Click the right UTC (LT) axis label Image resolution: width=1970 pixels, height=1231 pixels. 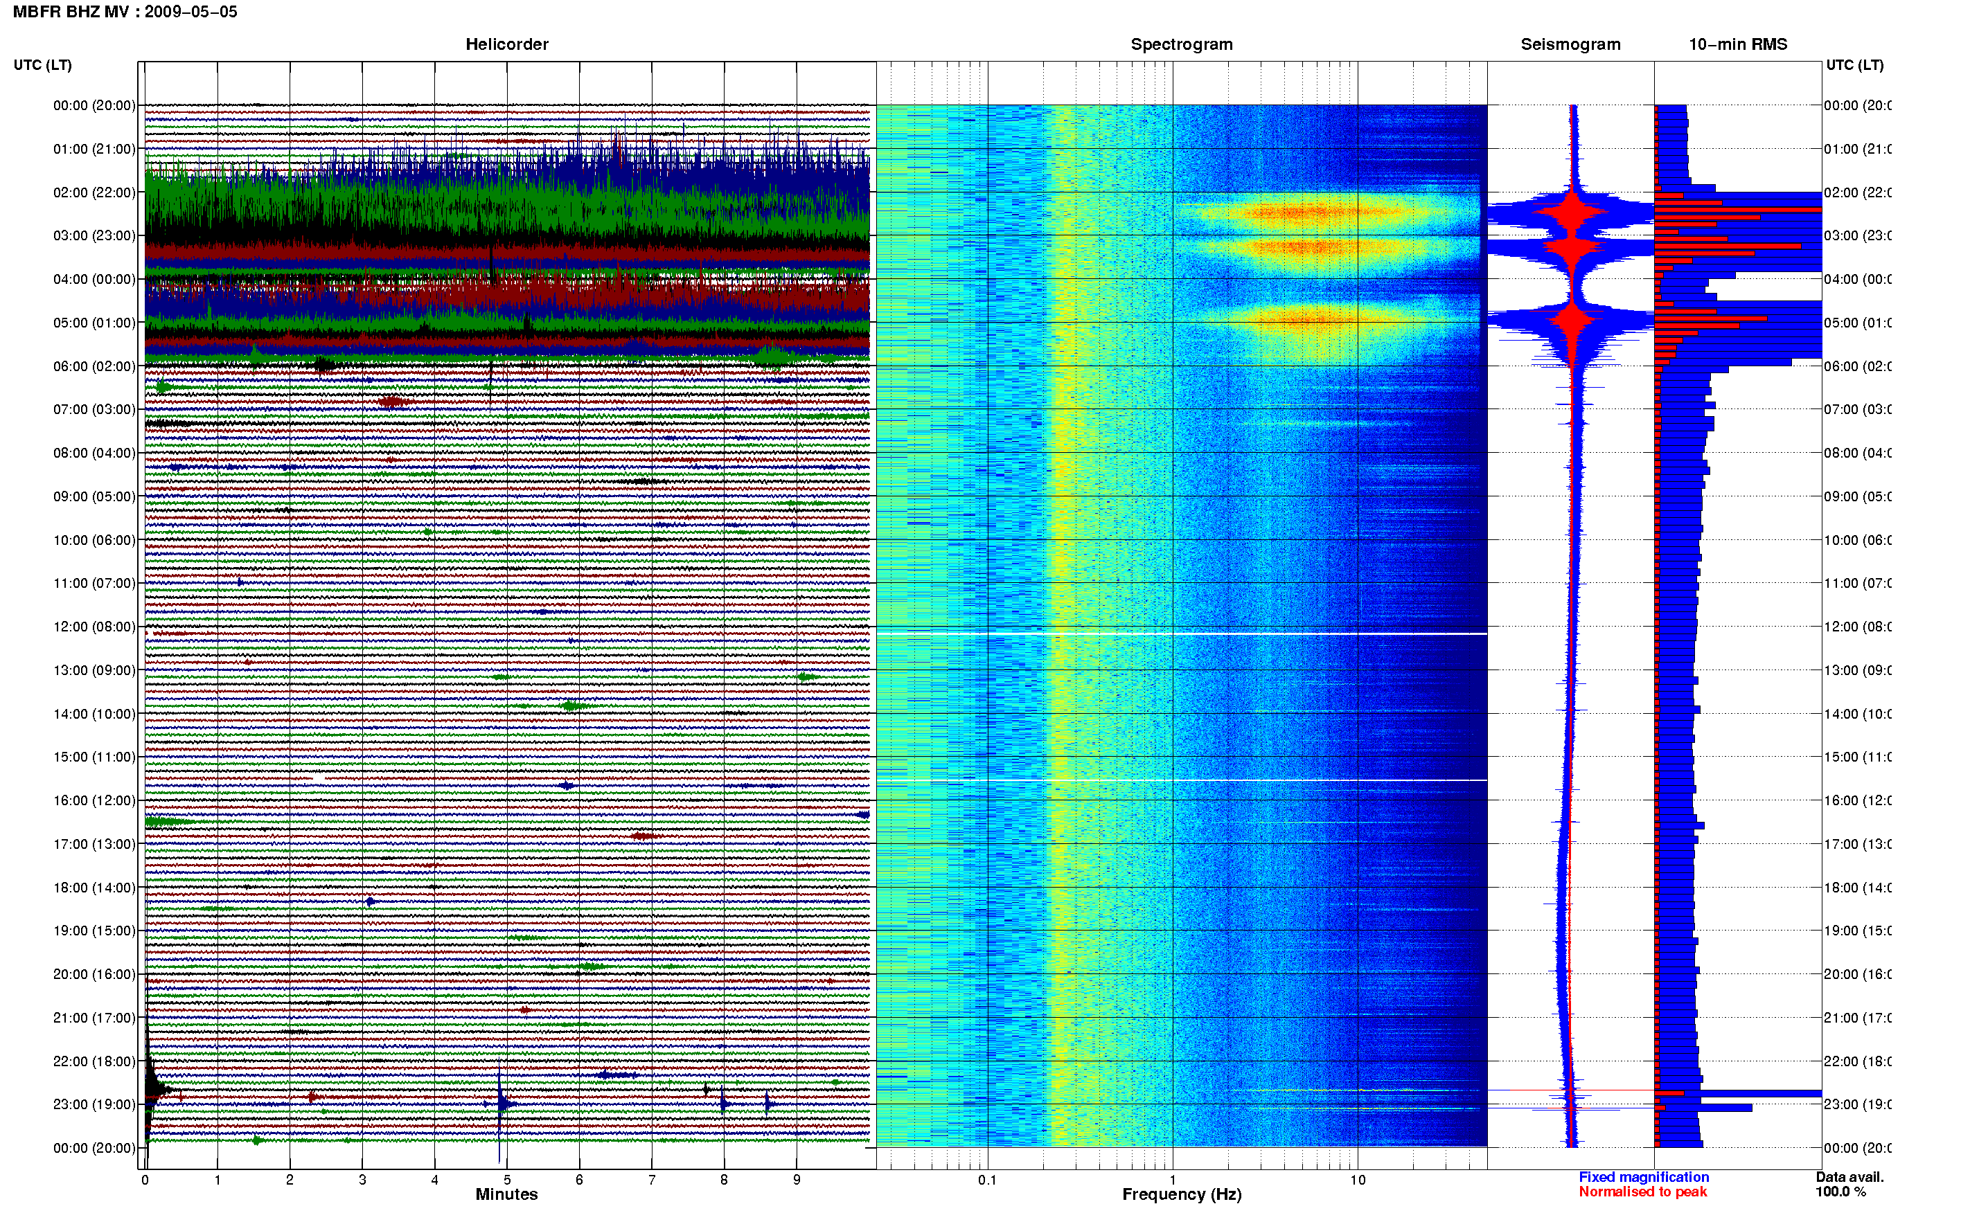coord(1854,65)
